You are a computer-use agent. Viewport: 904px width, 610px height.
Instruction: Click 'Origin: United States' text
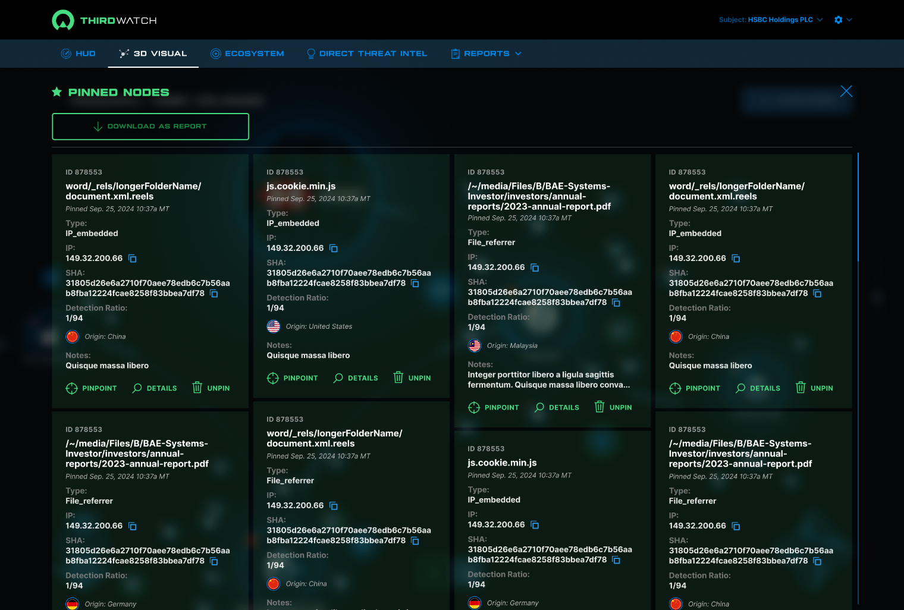(319, 326)
